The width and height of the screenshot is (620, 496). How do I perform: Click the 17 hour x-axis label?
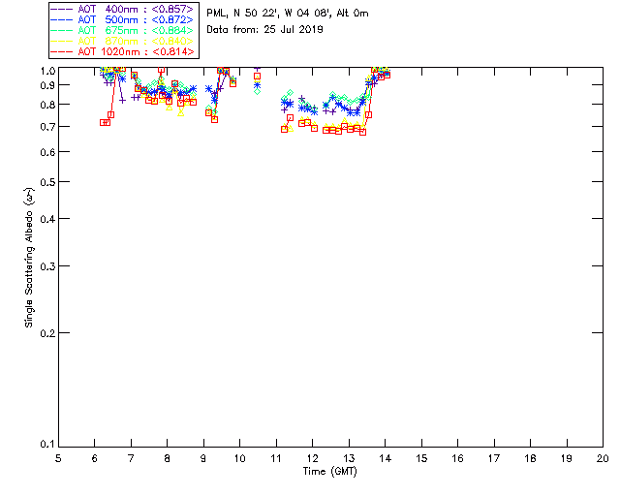click(494, 458)
